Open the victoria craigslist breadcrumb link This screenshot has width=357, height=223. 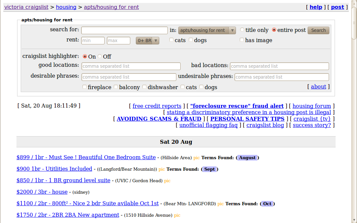(x=26, y=7)
